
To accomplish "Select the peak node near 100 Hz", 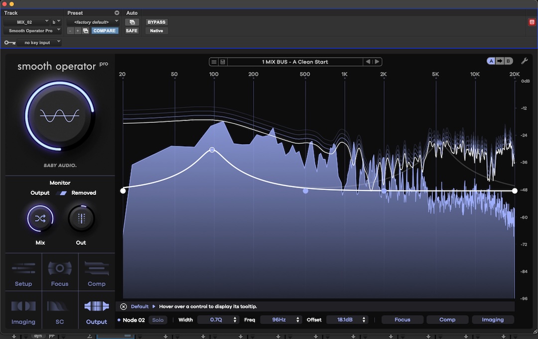I will click(x=212, y=150).
